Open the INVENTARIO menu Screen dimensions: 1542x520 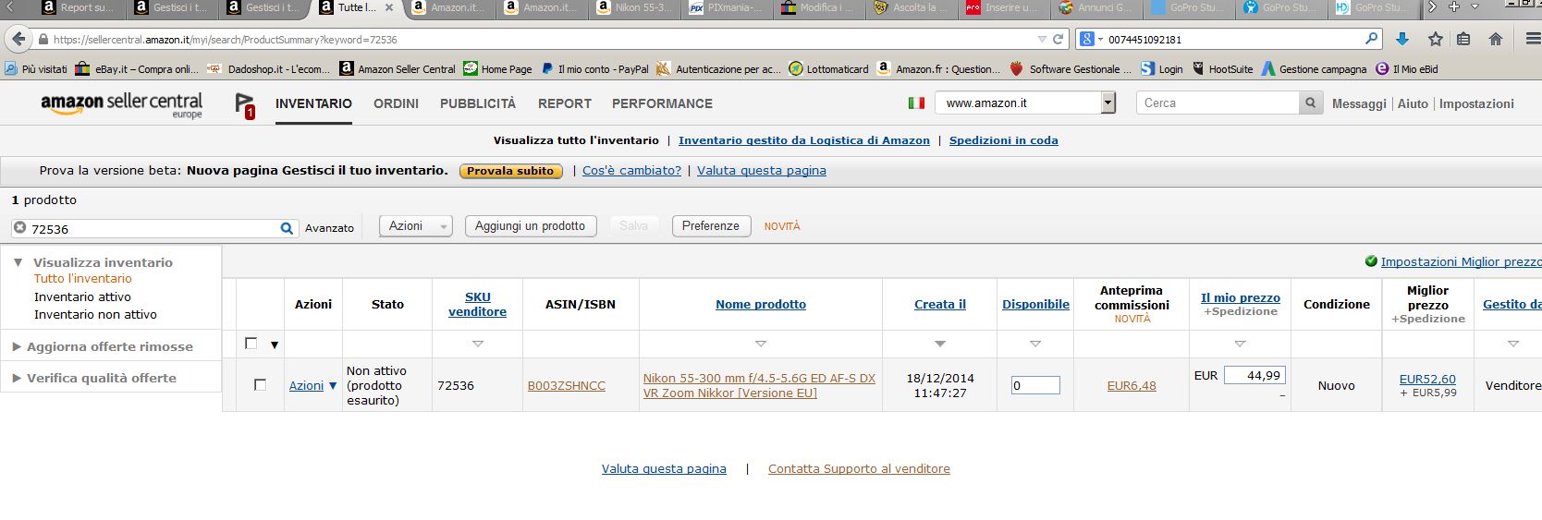(x=313, y=103)
